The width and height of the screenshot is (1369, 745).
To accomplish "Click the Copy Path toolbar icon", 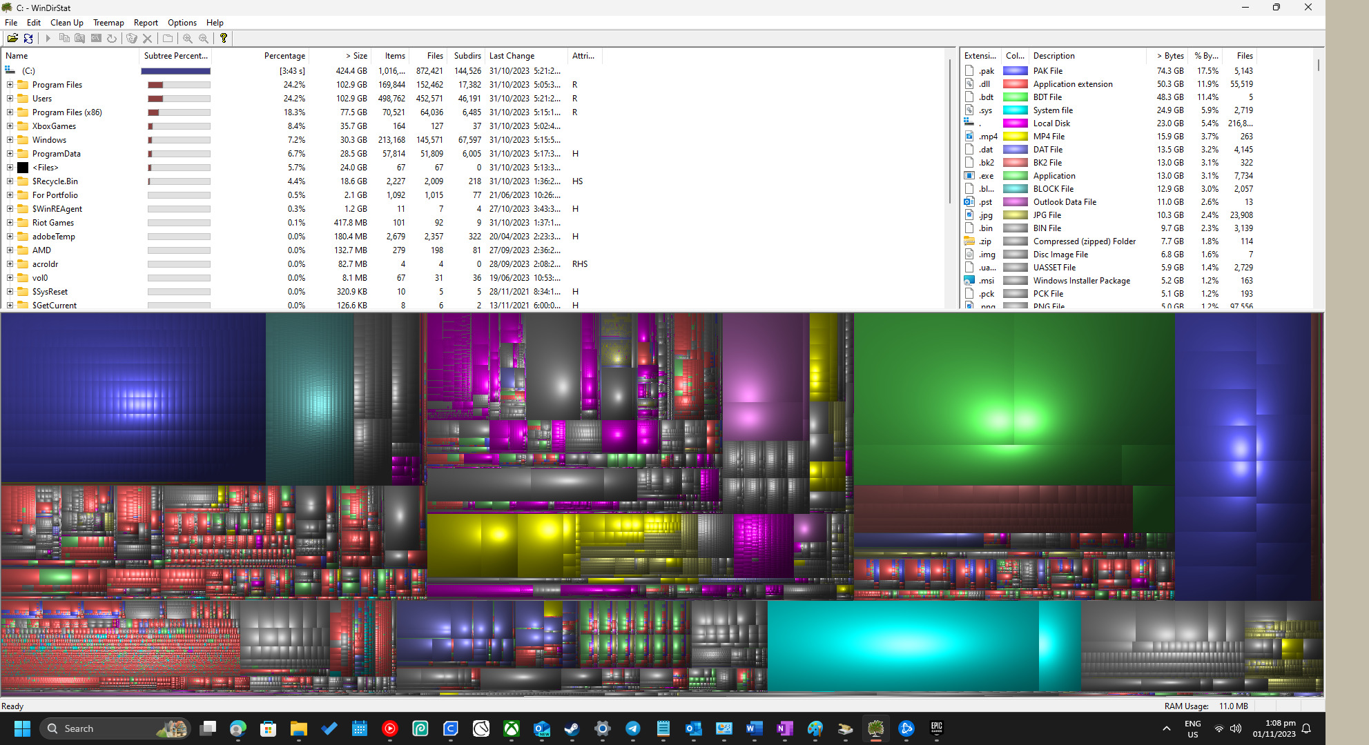I will coord(64,39).
